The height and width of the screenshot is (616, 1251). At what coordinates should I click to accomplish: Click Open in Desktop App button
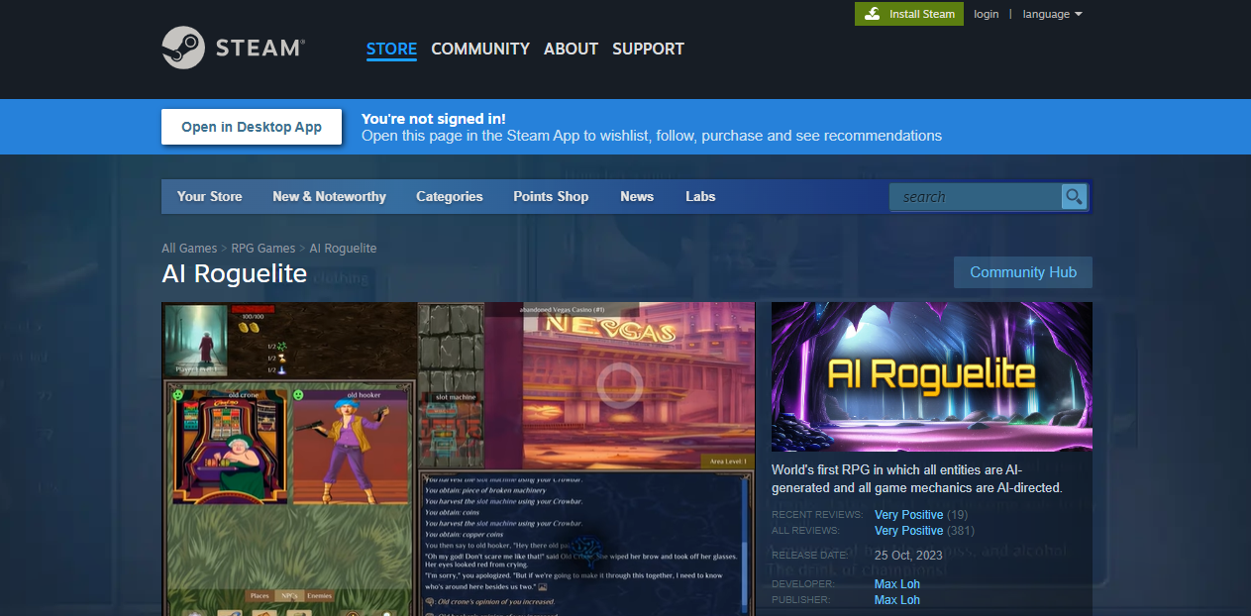pyautogui.click(x=252, y=127)
